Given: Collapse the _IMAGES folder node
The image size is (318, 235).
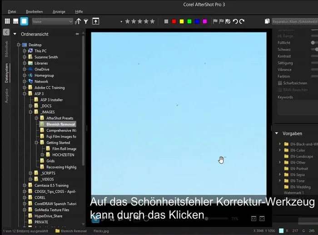Looking at the screenshot, I should click(x=30, y=112).
